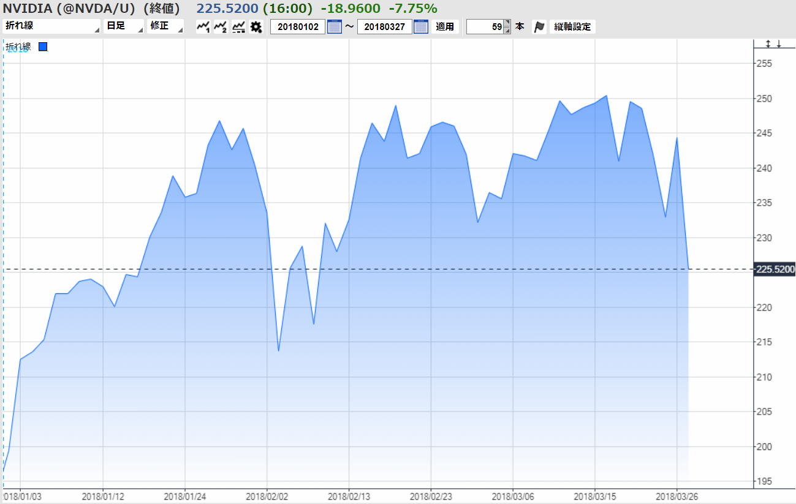This screenshot has width=796, height=504.
Task: Open chart settings via gear icon
Action: (256, 27)
